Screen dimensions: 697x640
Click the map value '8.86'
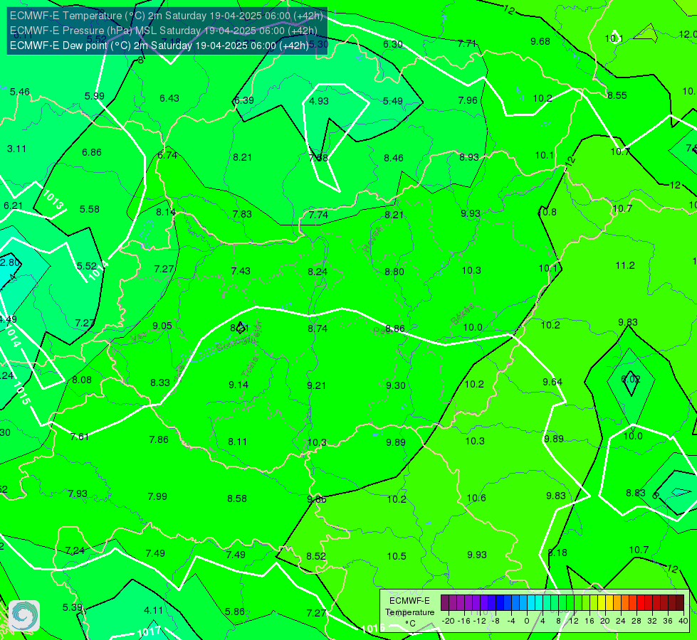pyautogui.click(x=394, y=329)
